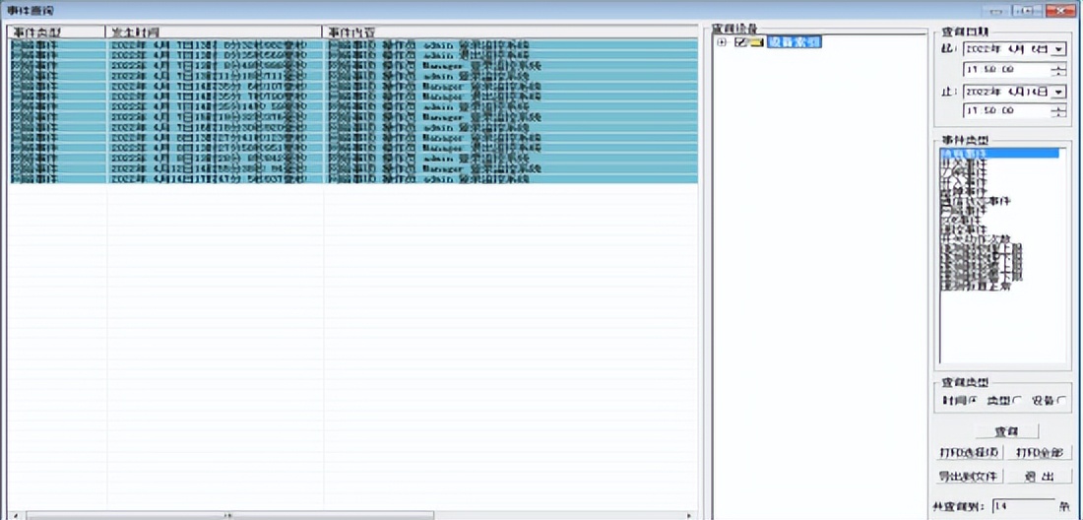
Task: Select the 时间 query type radio button
Action: click(975, 401)
